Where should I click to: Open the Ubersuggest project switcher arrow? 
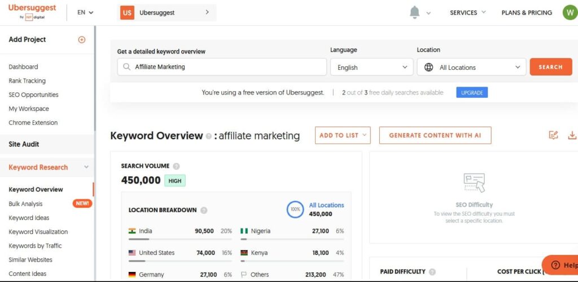pyautogui.click(x=207, y=12)
